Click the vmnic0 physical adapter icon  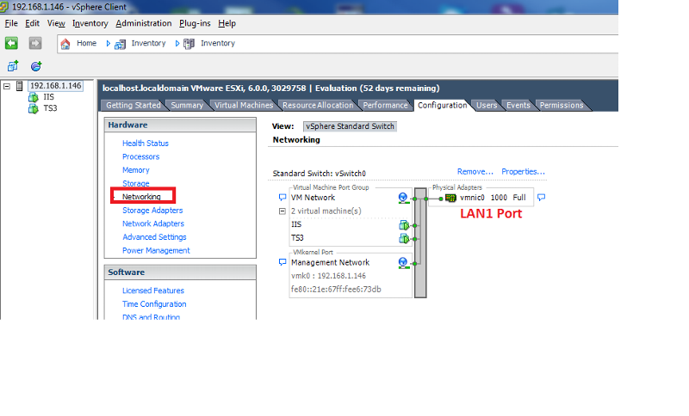tap(450, 198)
